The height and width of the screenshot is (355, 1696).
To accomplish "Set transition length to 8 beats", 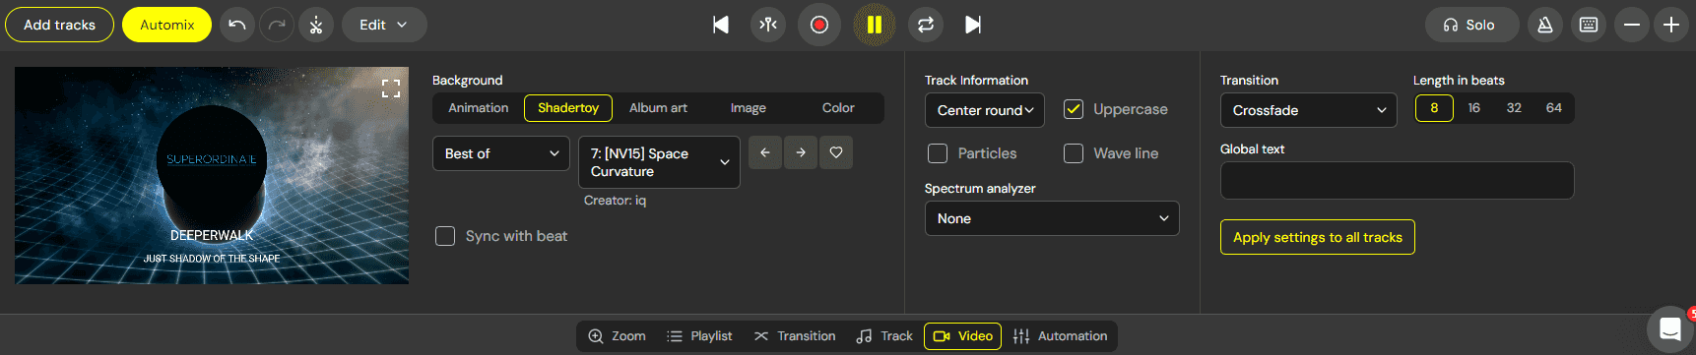I will point(1434,108).
